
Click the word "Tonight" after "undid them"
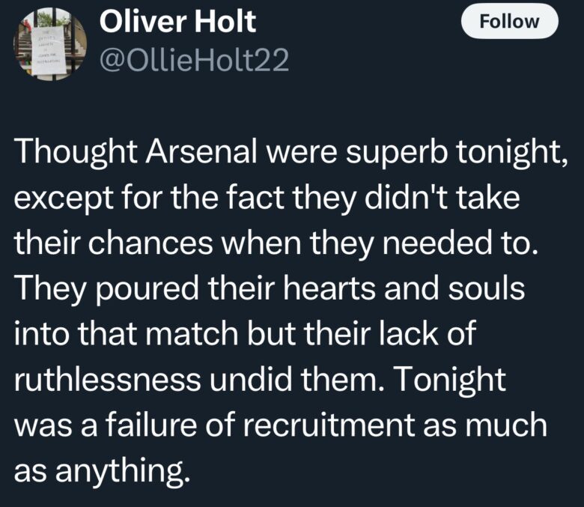(x=451, y=380)
